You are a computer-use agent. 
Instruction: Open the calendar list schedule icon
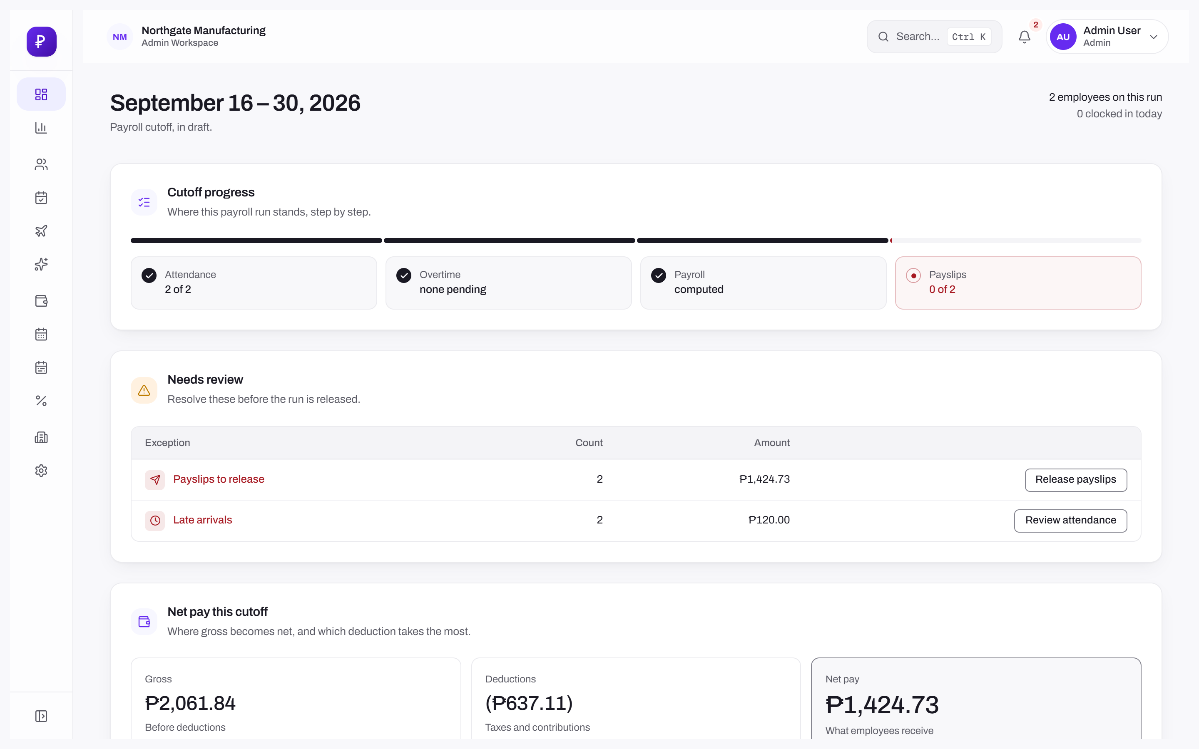click(x=41, y=367)
